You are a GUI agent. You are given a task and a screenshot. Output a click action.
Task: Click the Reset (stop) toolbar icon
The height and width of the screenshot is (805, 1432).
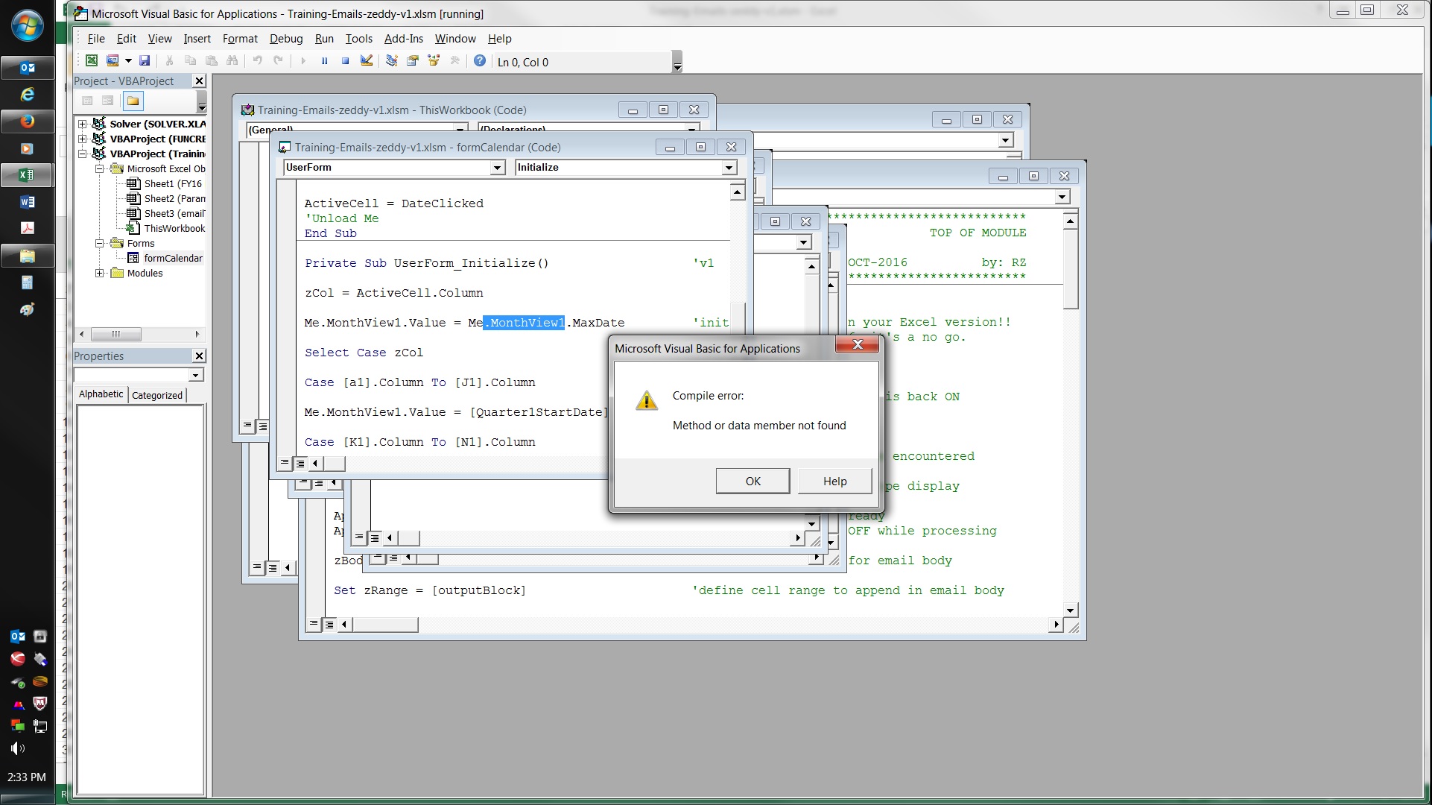tap(345, 61)
